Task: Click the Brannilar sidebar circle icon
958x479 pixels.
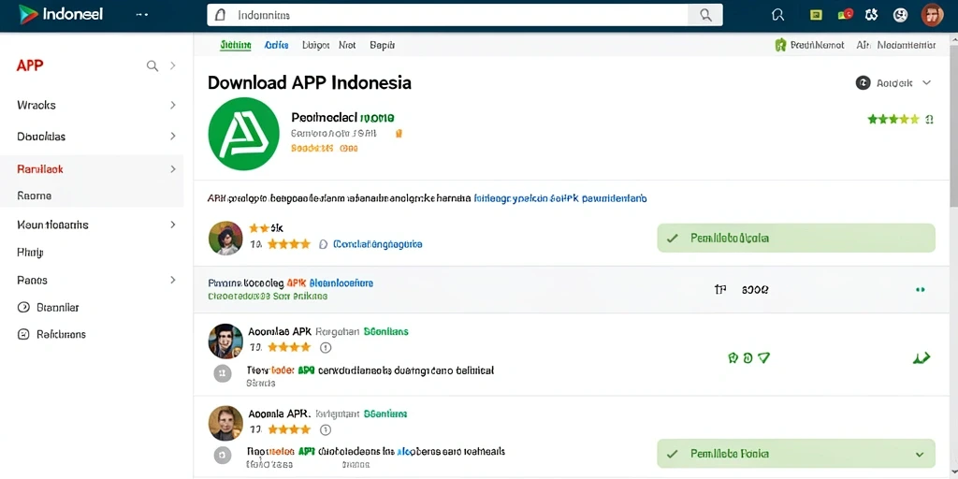Action: pyautogui.click(x=23, y=307)
